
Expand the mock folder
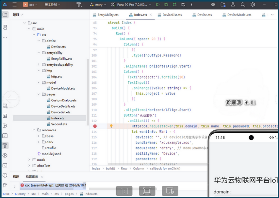[x=29, y=159]
